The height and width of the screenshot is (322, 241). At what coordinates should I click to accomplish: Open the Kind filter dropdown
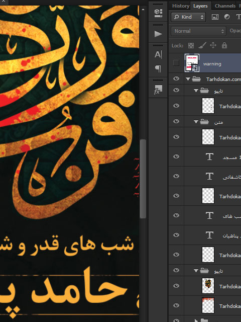[188, 17]
